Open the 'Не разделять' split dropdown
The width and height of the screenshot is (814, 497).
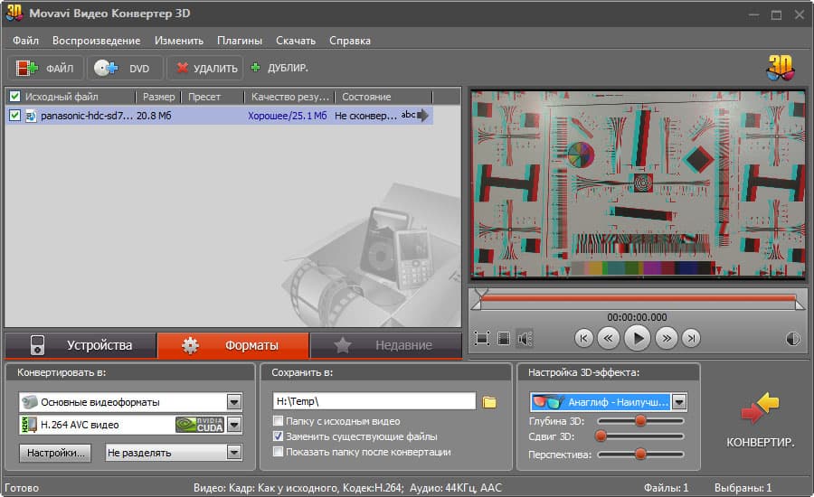[234, 453]
